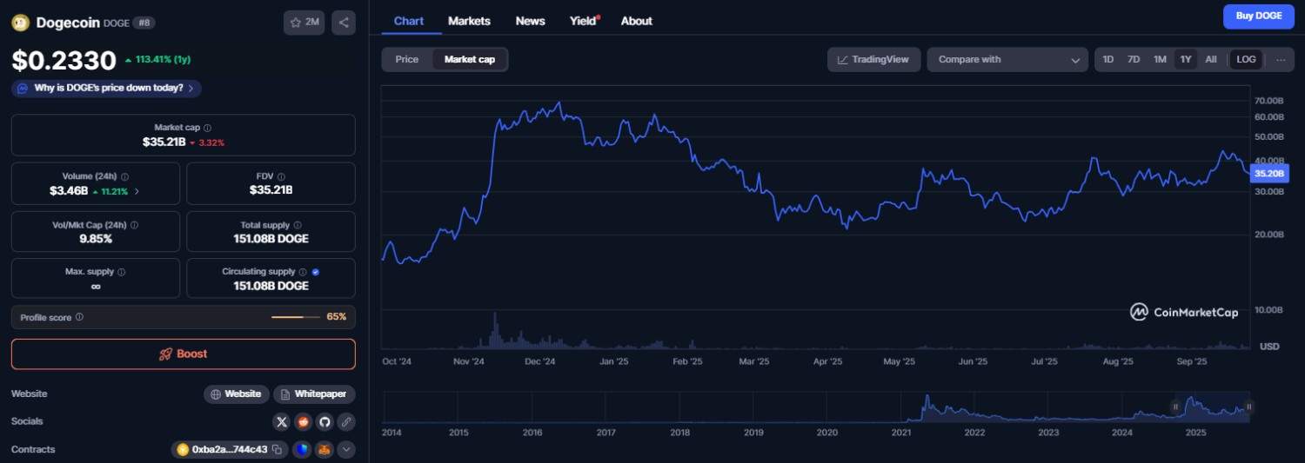Click the 9.85% Vol/Mkt Cap value
This screenshot has width=1305, height=463.
tap(96, 238)
